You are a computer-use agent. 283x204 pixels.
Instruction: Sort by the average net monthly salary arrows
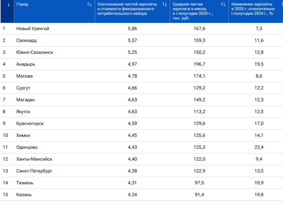(x=223, y=5)
